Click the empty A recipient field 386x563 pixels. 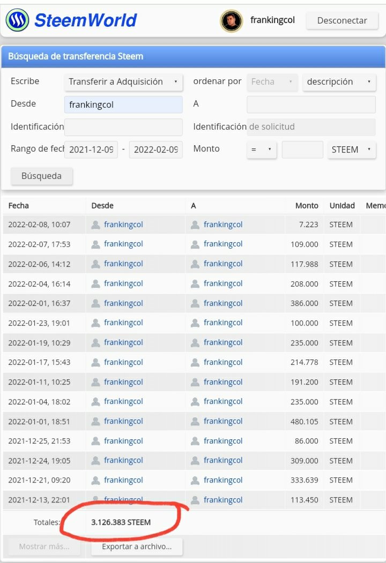(311, 104)
